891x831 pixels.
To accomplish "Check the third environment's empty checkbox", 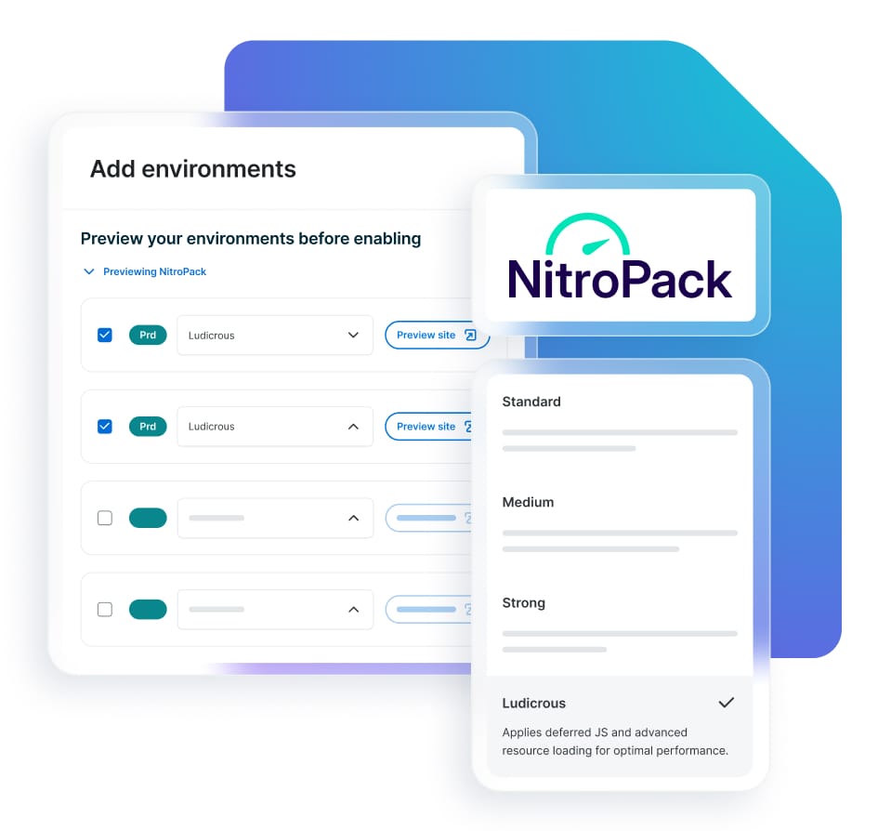I will [104, 518].
